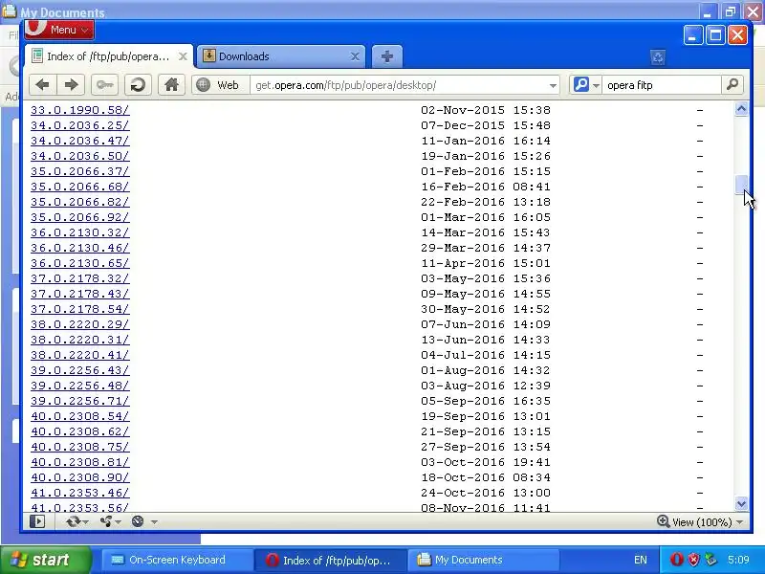Follow the 41.0.2353.46/ link
Image resolution: width=765 pixels, height=574 pixels.
[x=80, y=493]
